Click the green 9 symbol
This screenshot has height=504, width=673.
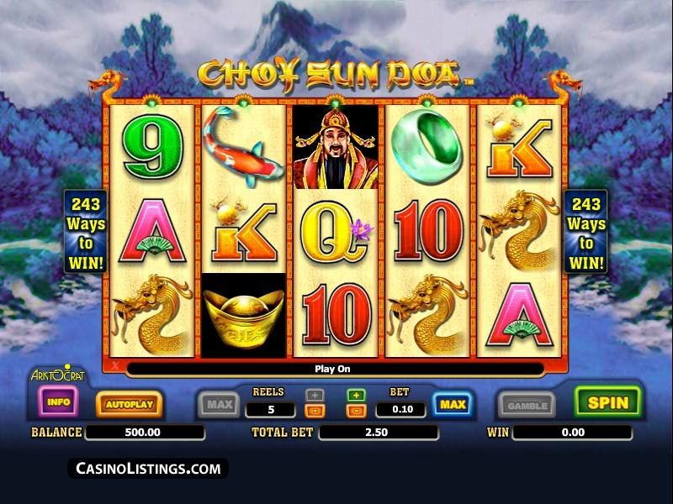pyautogui.click(x=153, y=146)
